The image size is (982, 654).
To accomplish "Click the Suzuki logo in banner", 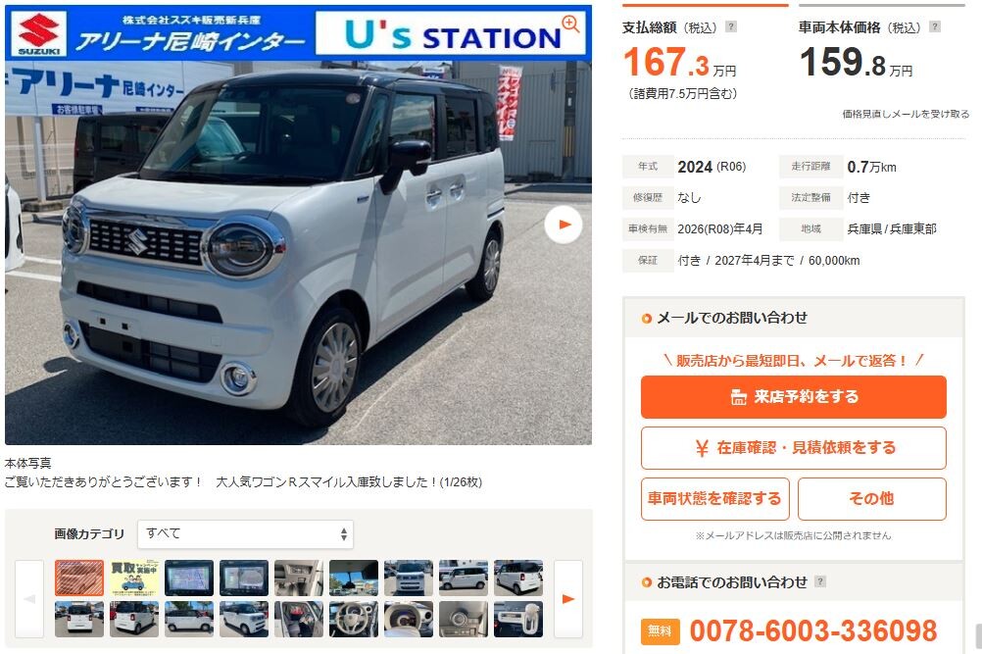I will 39,33.
